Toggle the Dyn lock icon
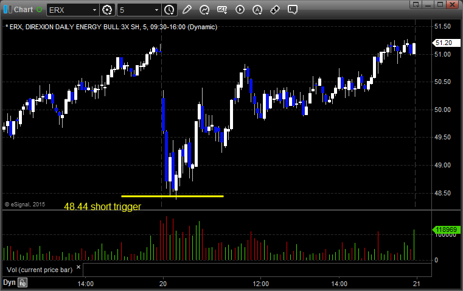 point(23,282)
